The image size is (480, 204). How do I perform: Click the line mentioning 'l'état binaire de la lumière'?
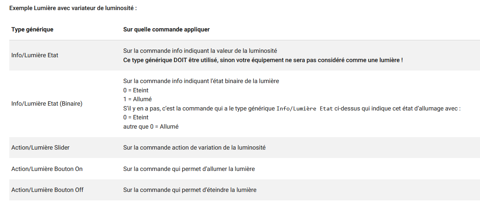click(x=201, y=81)
